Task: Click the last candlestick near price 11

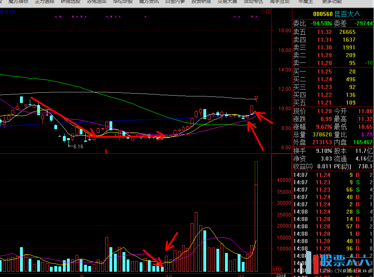Action: (x=256, y=98)
